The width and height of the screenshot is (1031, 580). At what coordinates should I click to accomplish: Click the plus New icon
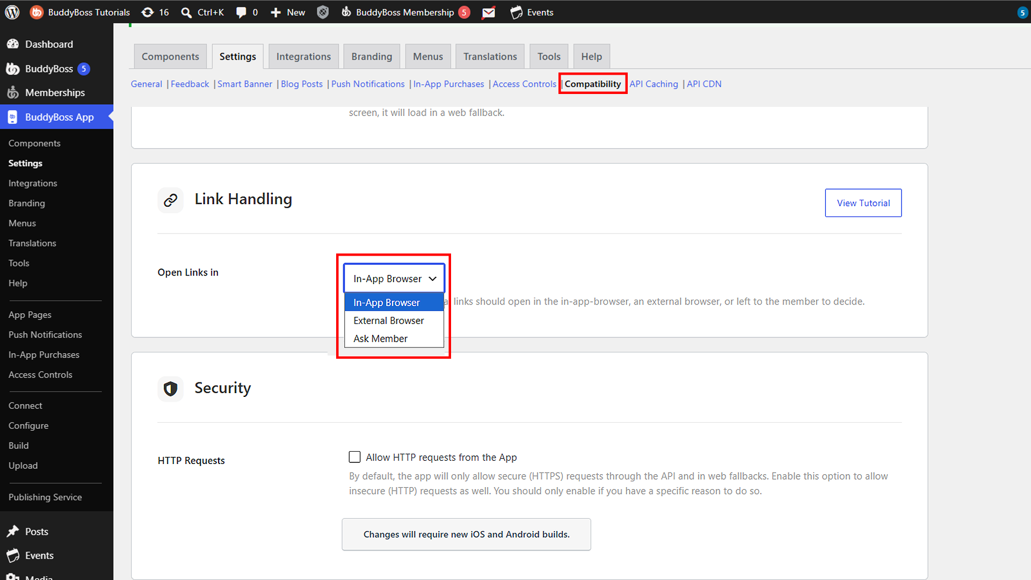coord(275,12)
